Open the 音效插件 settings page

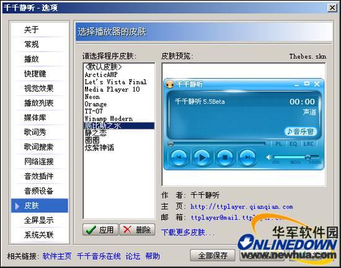[x=39, y=176]
